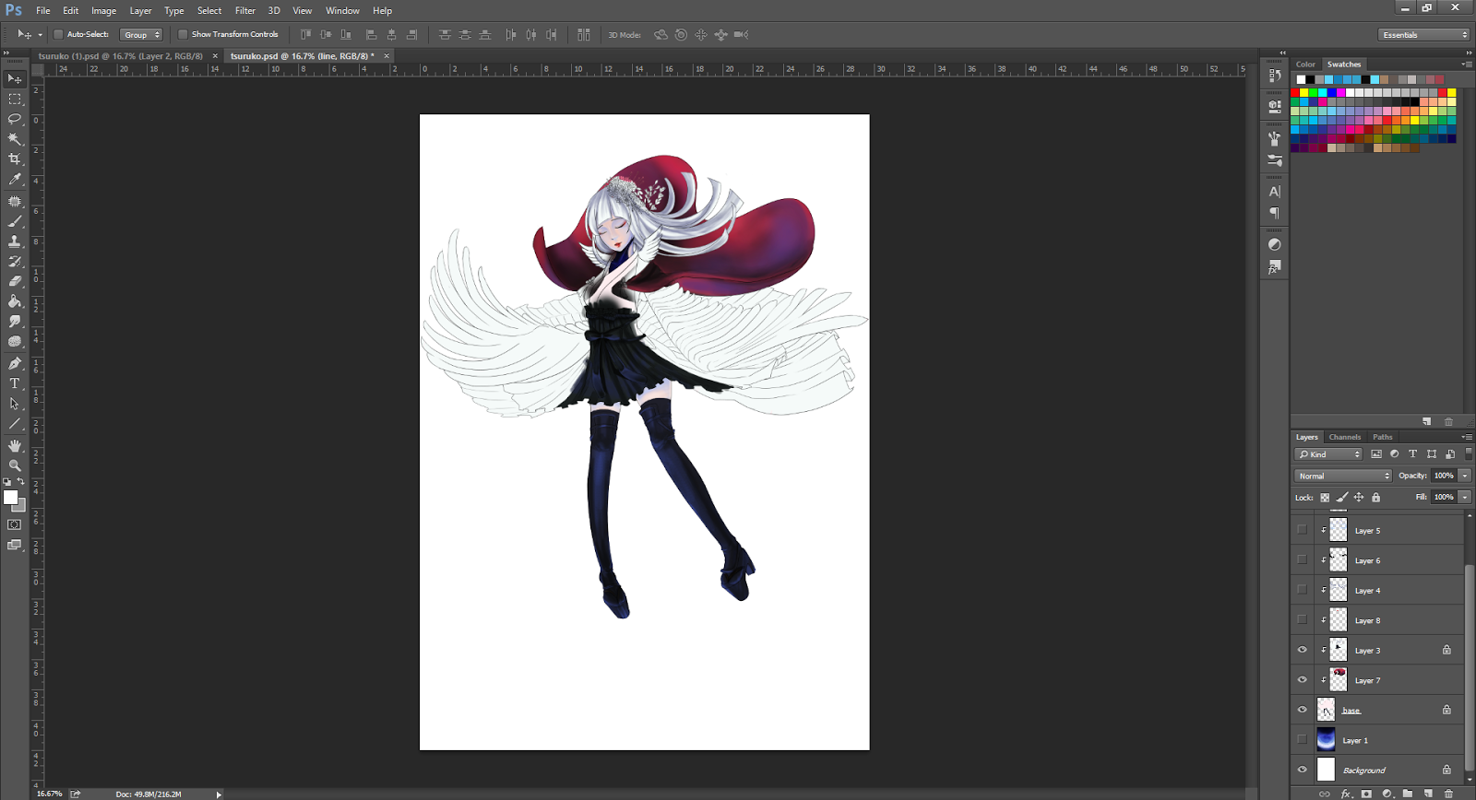The image size is (1476, 800).
Task: Open the Normal blend mode dropdown
Action: [1343, 476]
